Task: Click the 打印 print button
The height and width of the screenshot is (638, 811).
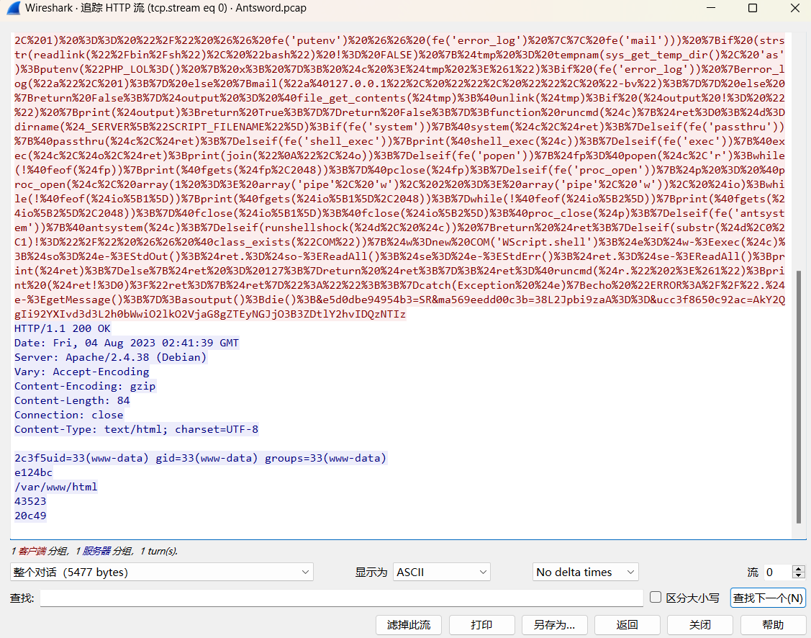Action: tap(481, 624)
